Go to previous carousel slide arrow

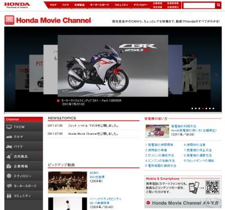click(10, 75)
